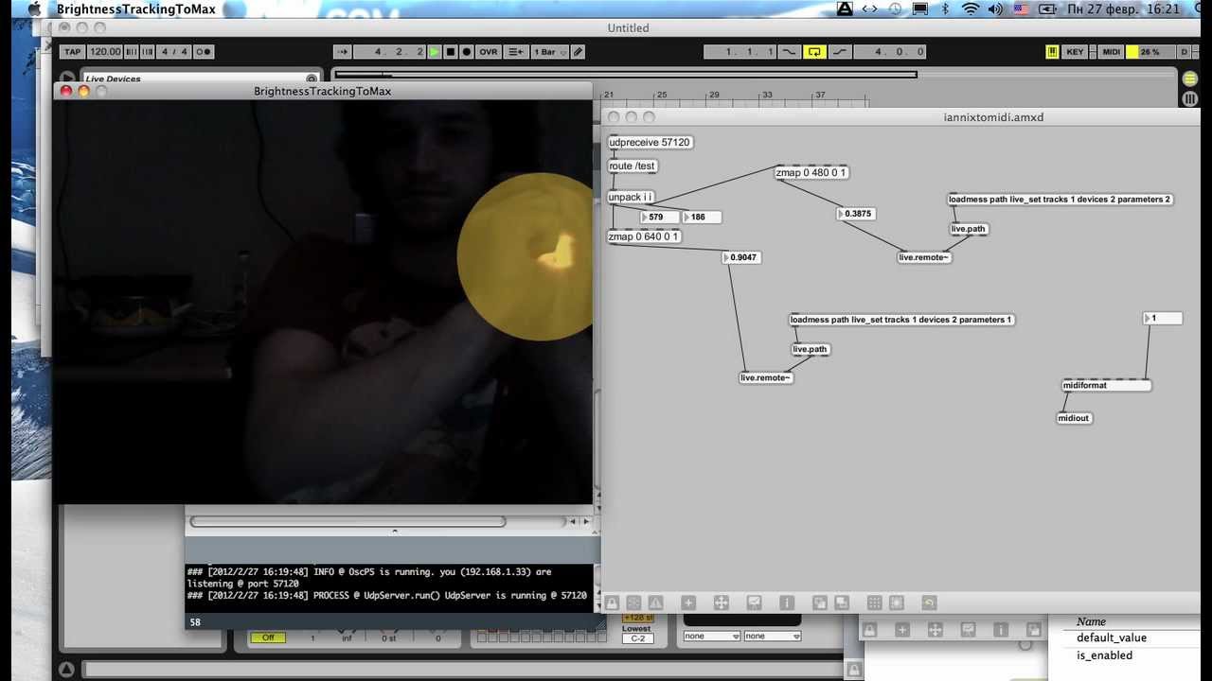Toggle presentation mode icon in patcher toolbar
This screenshot has width=1212, height=681.
754,602
